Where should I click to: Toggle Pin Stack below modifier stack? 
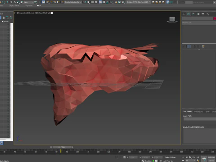click(184, 46)
